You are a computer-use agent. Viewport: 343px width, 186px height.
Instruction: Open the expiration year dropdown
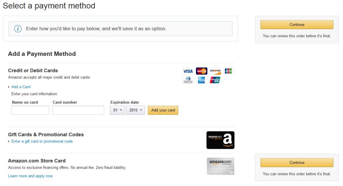coord(135,110)
